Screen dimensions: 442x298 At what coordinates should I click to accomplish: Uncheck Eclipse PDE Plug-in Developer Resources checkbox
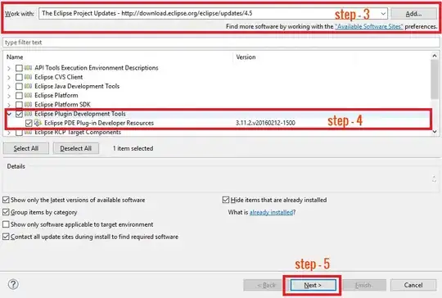click(29, 123)
